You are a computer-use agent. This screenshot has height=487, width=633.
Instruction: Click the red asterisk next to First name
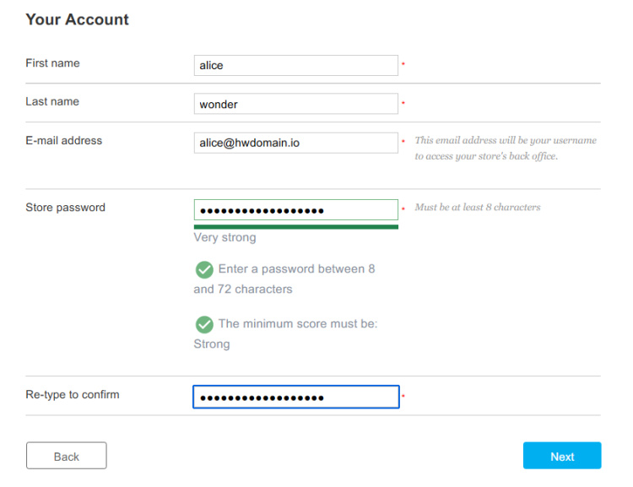coord(403,65)
